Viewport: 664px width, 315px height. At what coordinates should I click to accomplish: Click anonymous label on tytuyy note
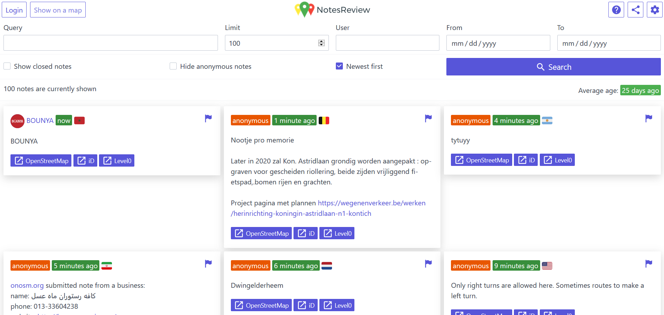tap(471, 120)
